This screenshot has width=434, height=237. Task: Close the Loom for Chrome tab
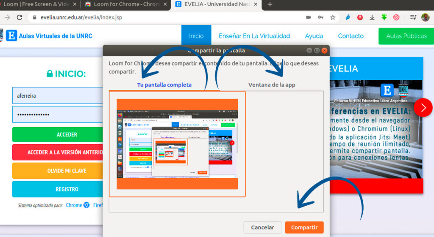(165, 4)
